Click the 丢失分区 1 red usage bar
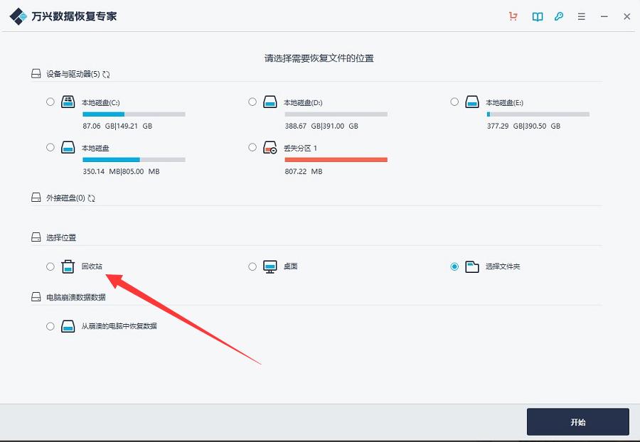The height and width of the screenshot is (442, 640). [x=336, y=160]
